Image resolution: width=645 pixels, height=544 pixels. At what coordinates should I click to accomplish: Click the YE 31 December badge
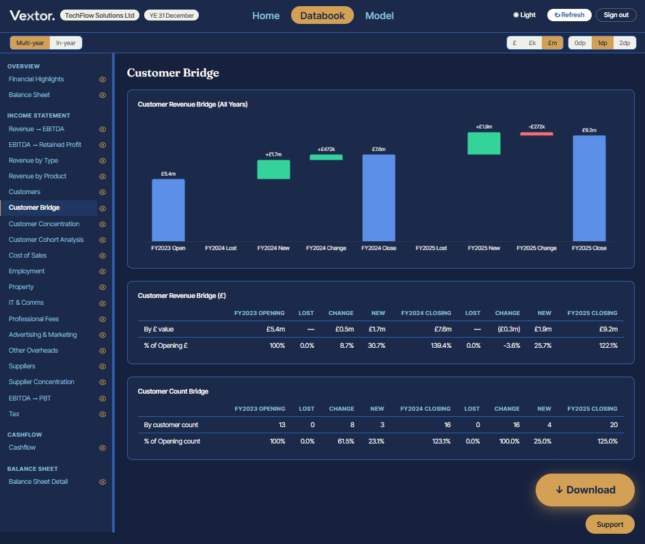171,15
